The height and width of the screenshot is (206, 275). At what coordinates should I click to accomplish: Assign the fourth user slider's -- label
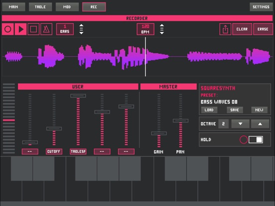[102, 152]
